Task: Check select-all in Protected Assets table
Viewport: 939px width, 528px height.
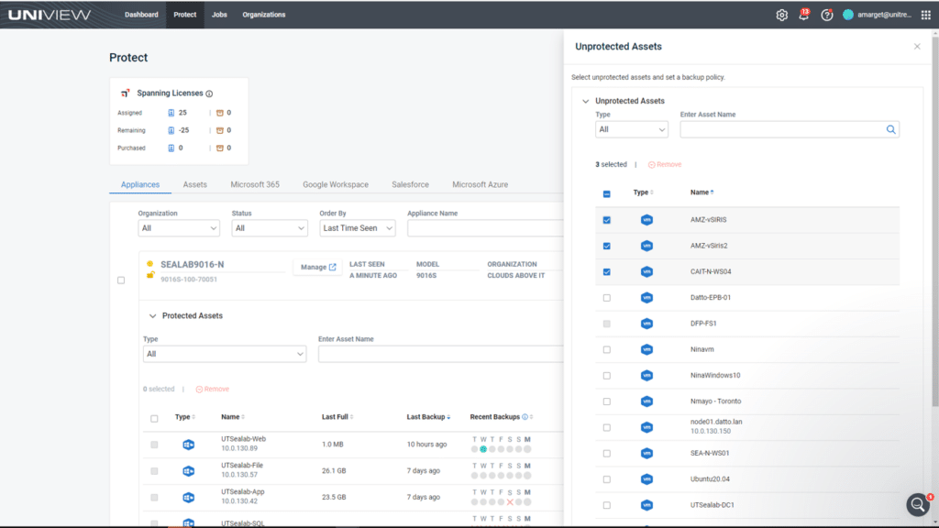Action: tap(154, 418)
